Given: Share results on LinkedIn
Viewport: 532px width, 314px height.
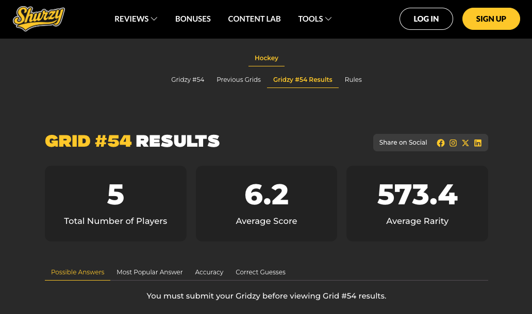Looking at the screenshot, I should (x=478, y=143).
